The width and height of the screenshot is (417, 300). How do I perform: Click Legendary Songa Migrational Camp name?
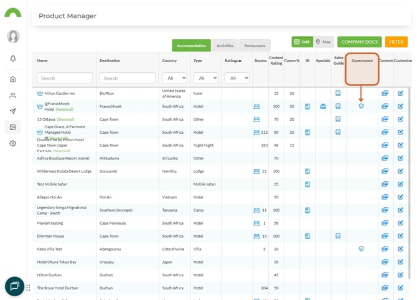62,210
